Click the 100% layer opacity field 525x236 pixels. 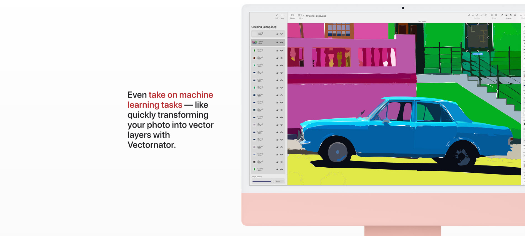click(x=279, y=182)
